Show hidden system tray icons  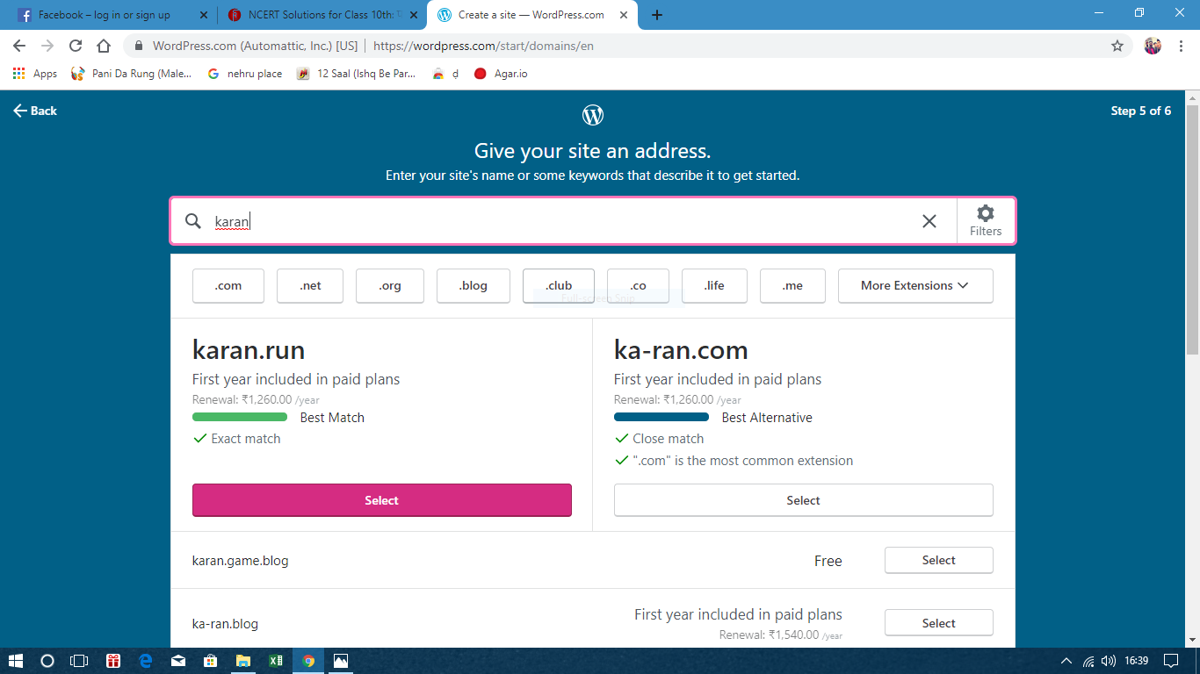1066,661
